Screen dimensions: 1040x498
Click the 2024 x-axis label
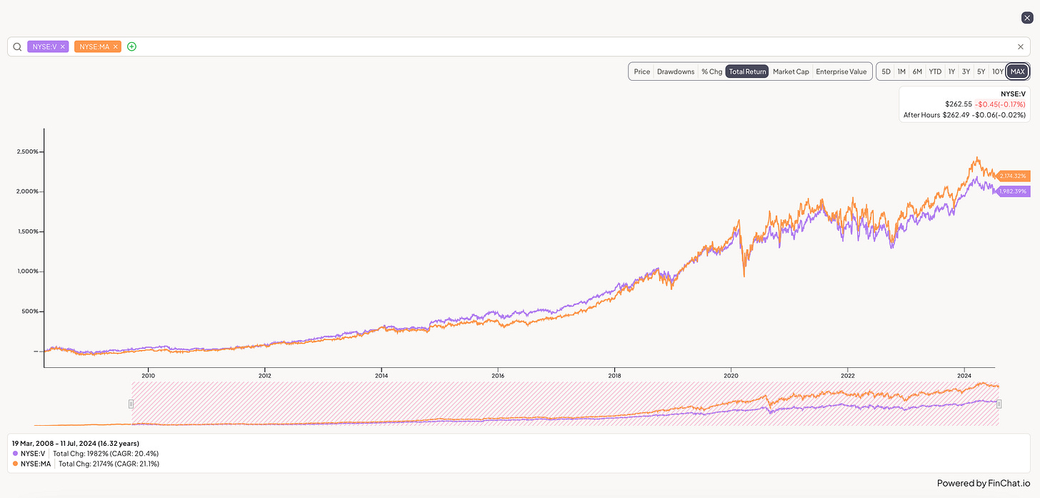pos(964,375)
